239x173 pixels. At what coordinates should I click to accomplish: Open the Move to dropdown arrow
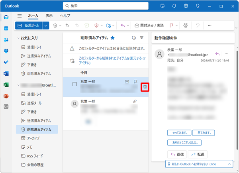click(113, 26)
